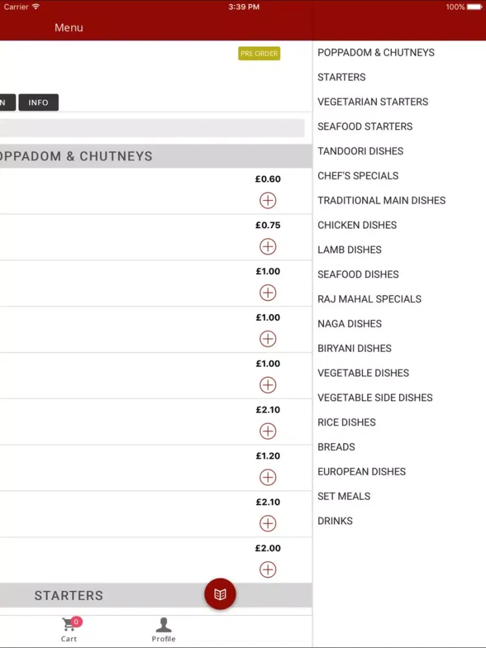The width and height of the screenshot is (486, 648).
Task: Tap the grey search field
Action: [152, 128]
